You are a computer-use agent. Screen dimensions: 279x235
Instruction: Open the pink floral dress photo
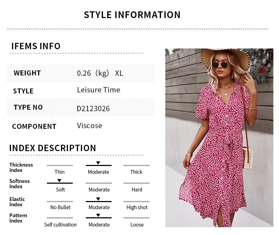pos(219,137)
